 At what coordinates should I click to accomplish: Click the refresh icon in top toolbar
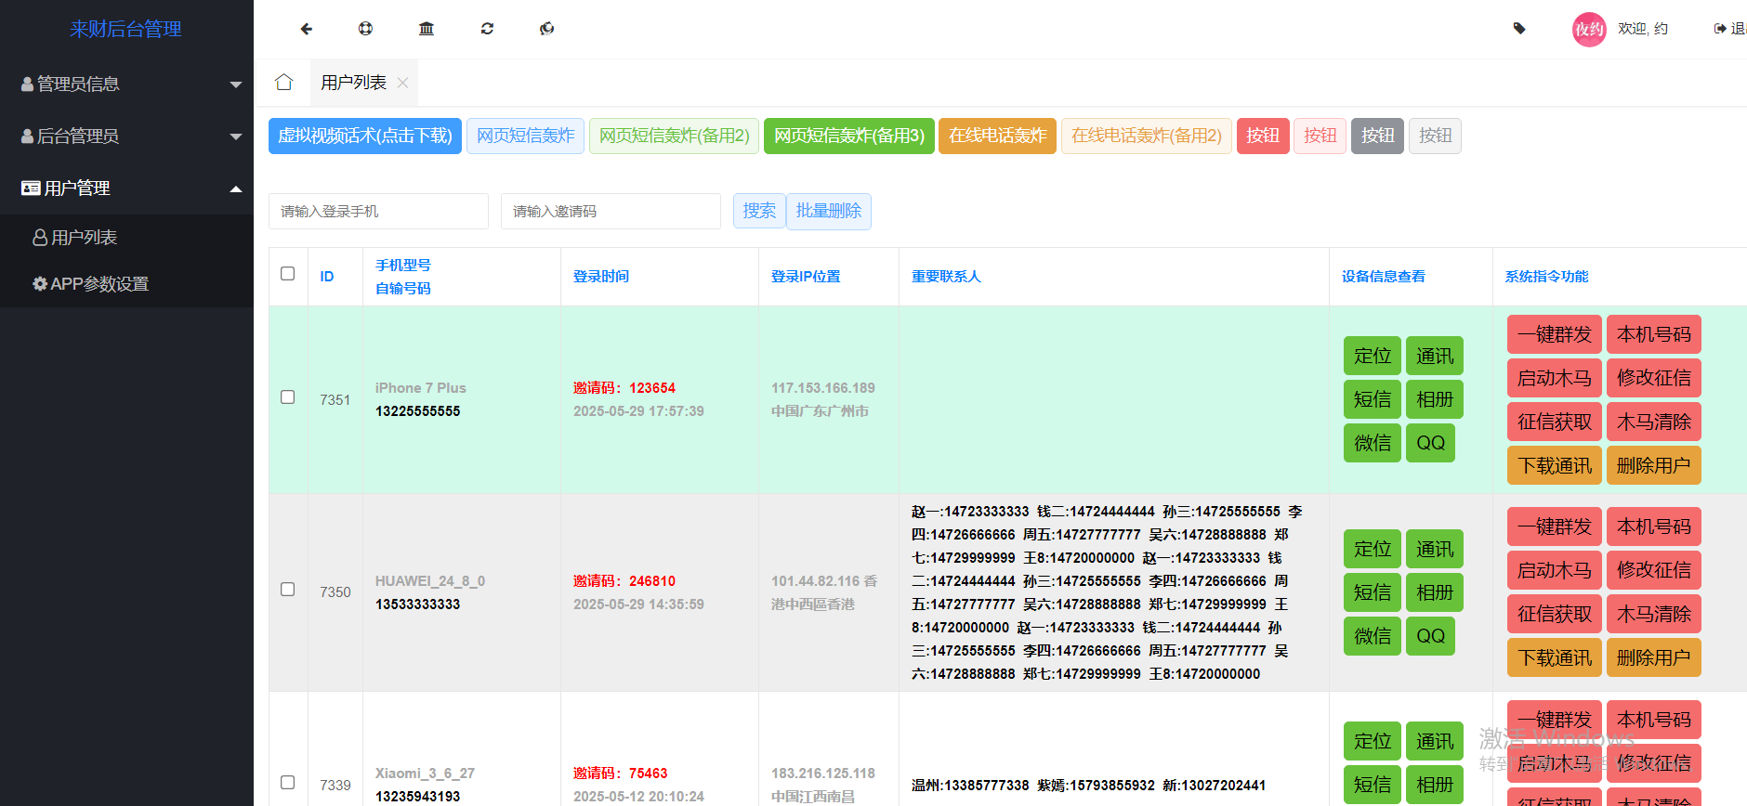pyautogui.click(x=487, y=29)
